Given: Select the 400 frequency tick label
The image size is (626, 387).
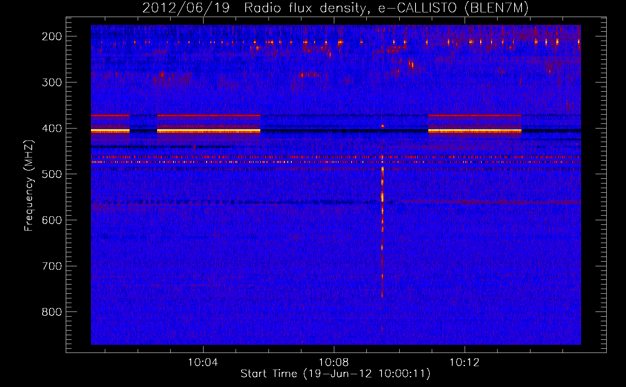Looking at the screenshot, I should 51,128.
